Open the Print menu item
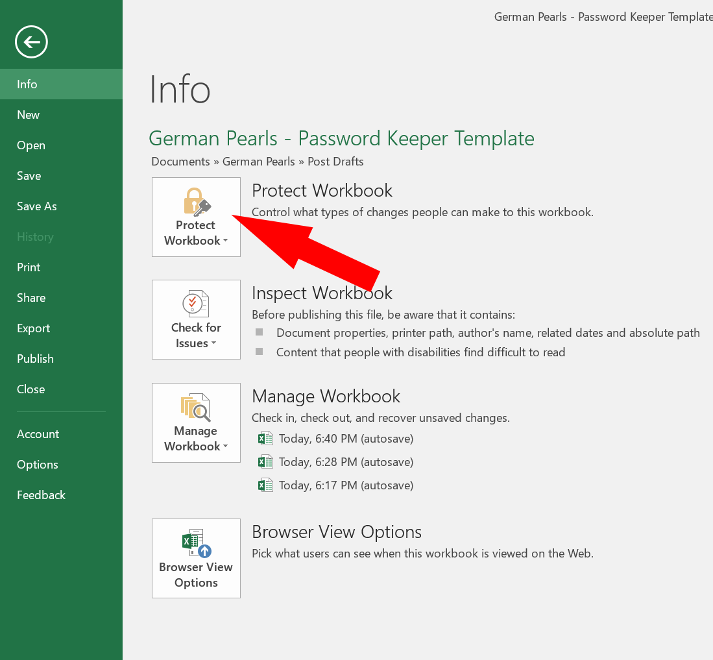 pos(29,267)
